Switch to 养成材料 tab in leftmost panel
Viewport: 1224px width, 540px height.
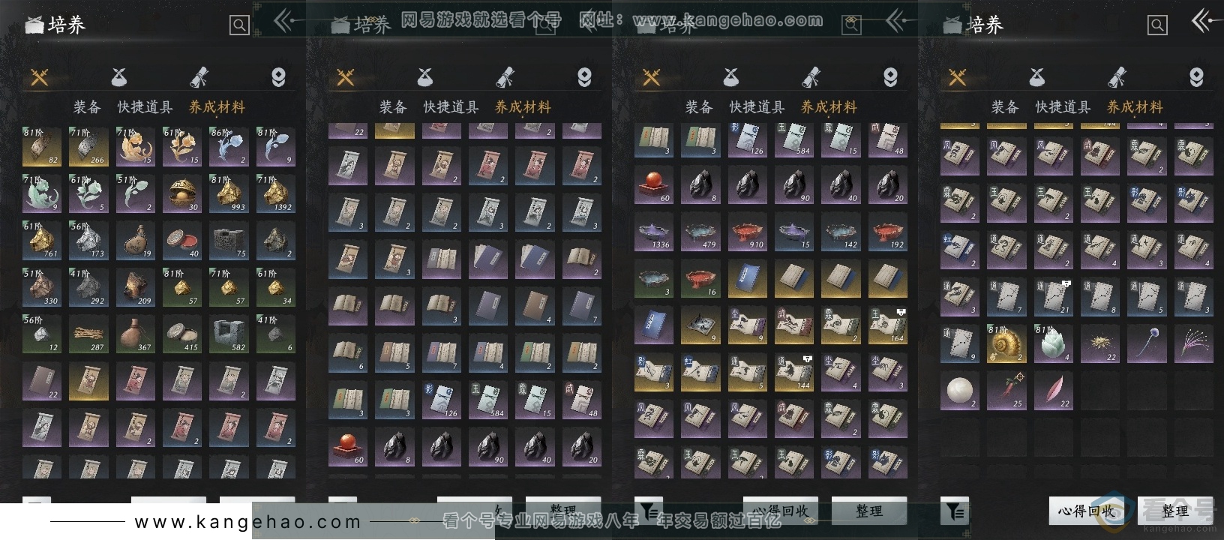(217, 107)
